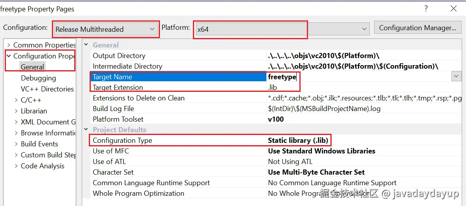Collapse the Configuration Properties node
466x206 pixels.
point(9,56)
